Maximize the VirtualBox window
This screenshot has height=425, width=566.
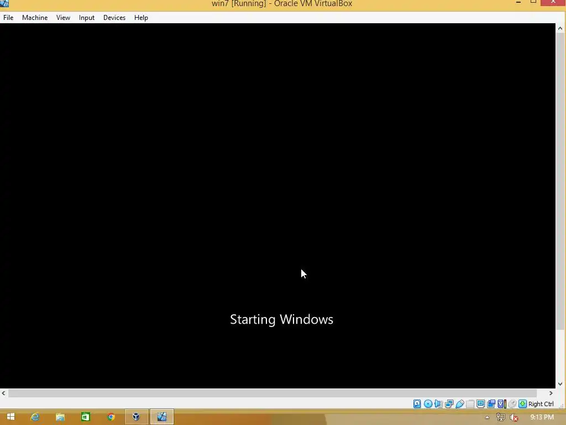(x=533, y=3)
